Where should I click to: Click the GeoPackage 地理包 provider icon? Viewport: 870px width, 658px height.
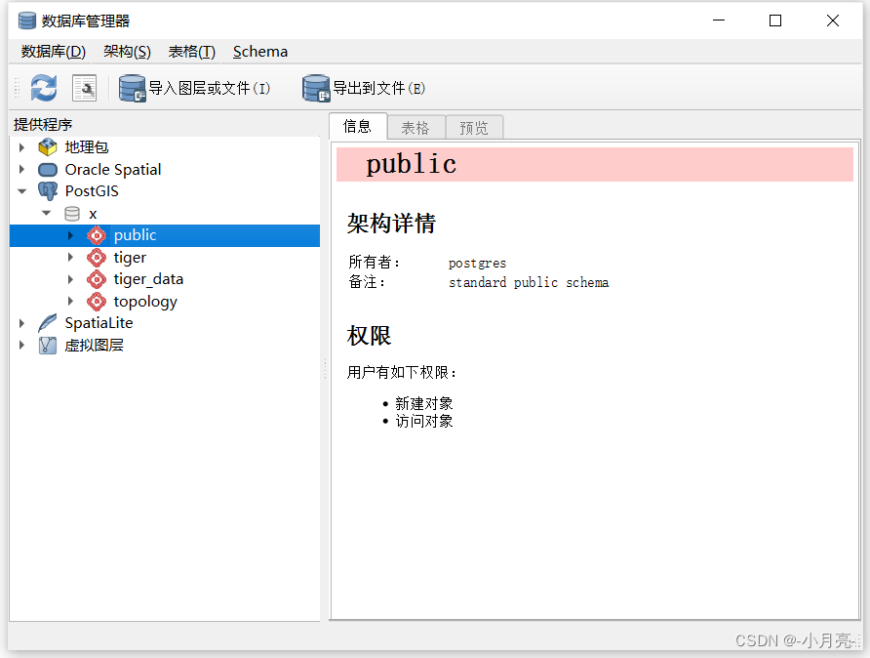47,146
